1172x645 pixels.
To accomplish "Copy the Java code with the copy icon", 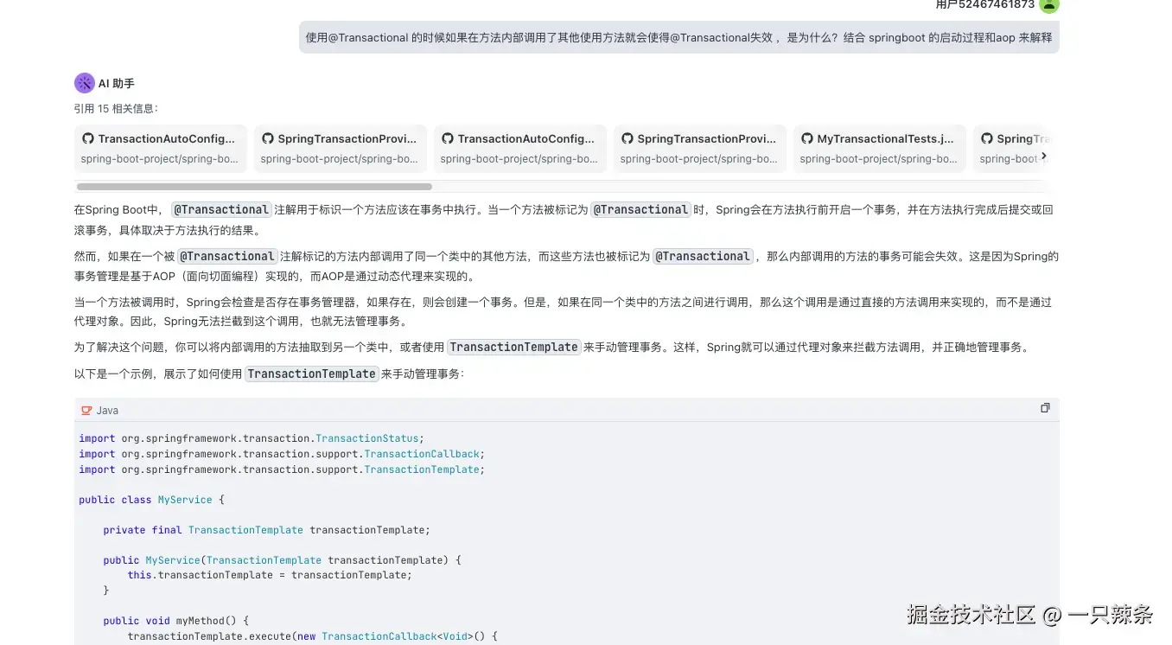I will point(1045,407).
